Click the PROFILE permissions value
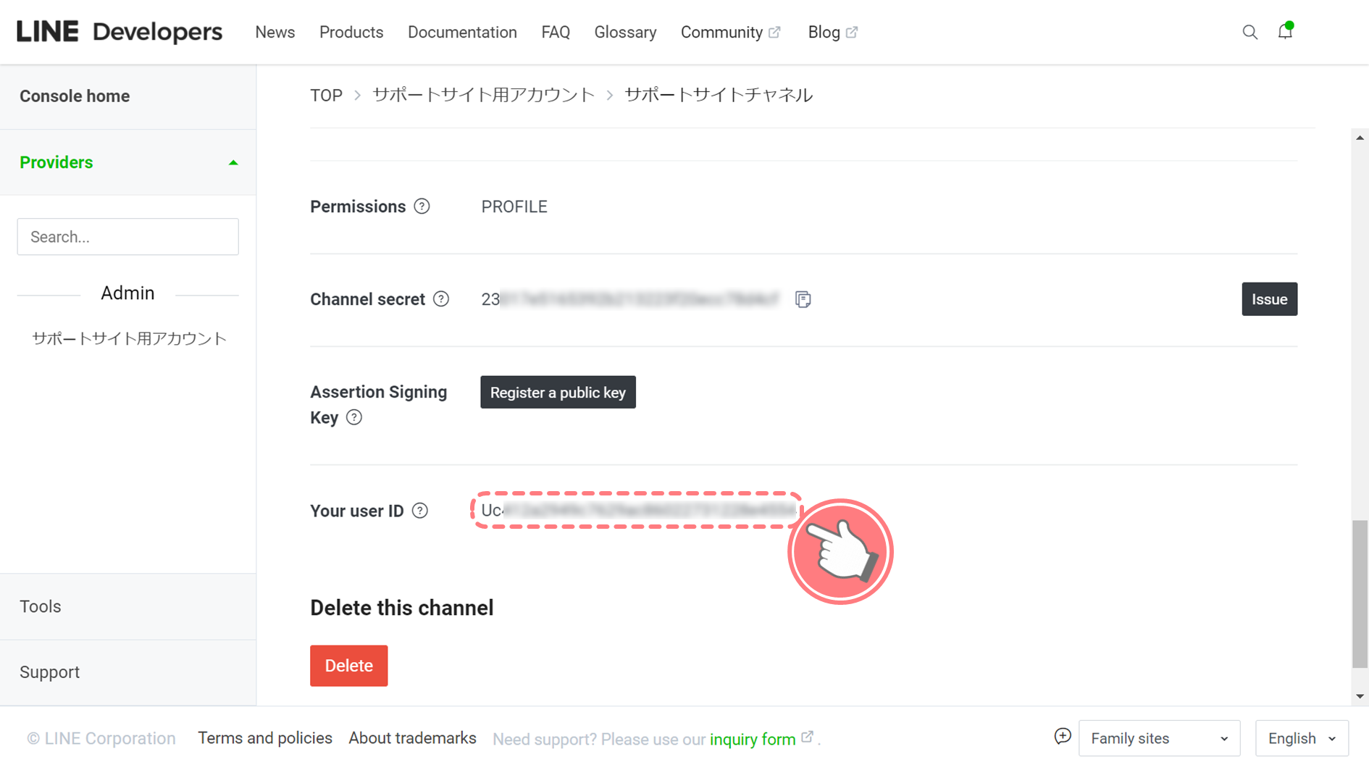Screen dimensions: 1369x770 pyautogui.click(x=514, y=206)
